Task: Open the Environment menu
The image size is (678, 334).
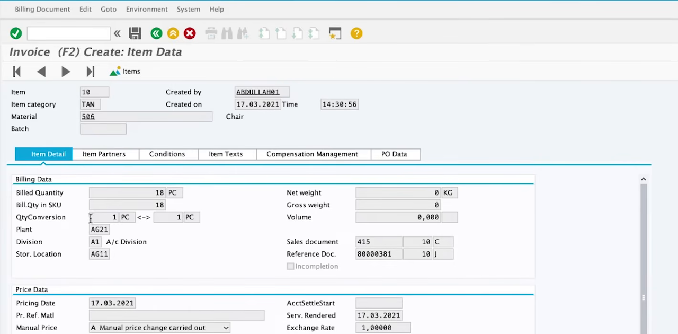Action: pos(147,9)
